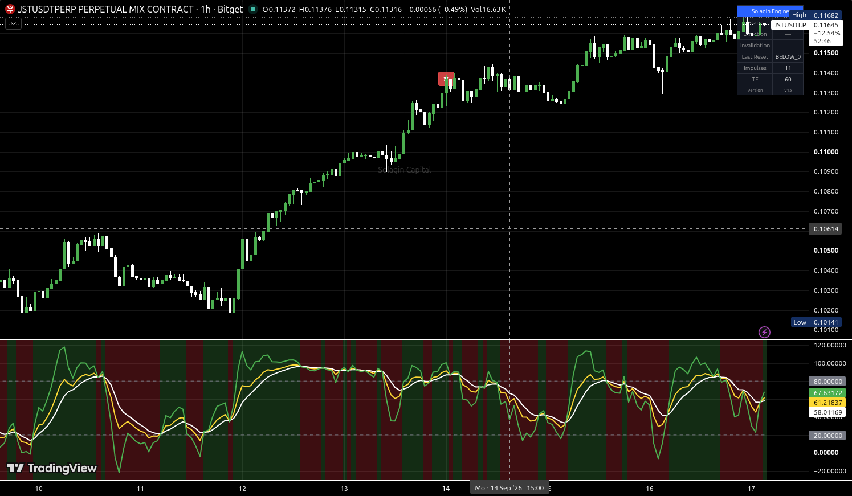The height and width of the screenshot is (496, 852).
Task: Click the open value O0.11372
Action: (x=279, y=9)
